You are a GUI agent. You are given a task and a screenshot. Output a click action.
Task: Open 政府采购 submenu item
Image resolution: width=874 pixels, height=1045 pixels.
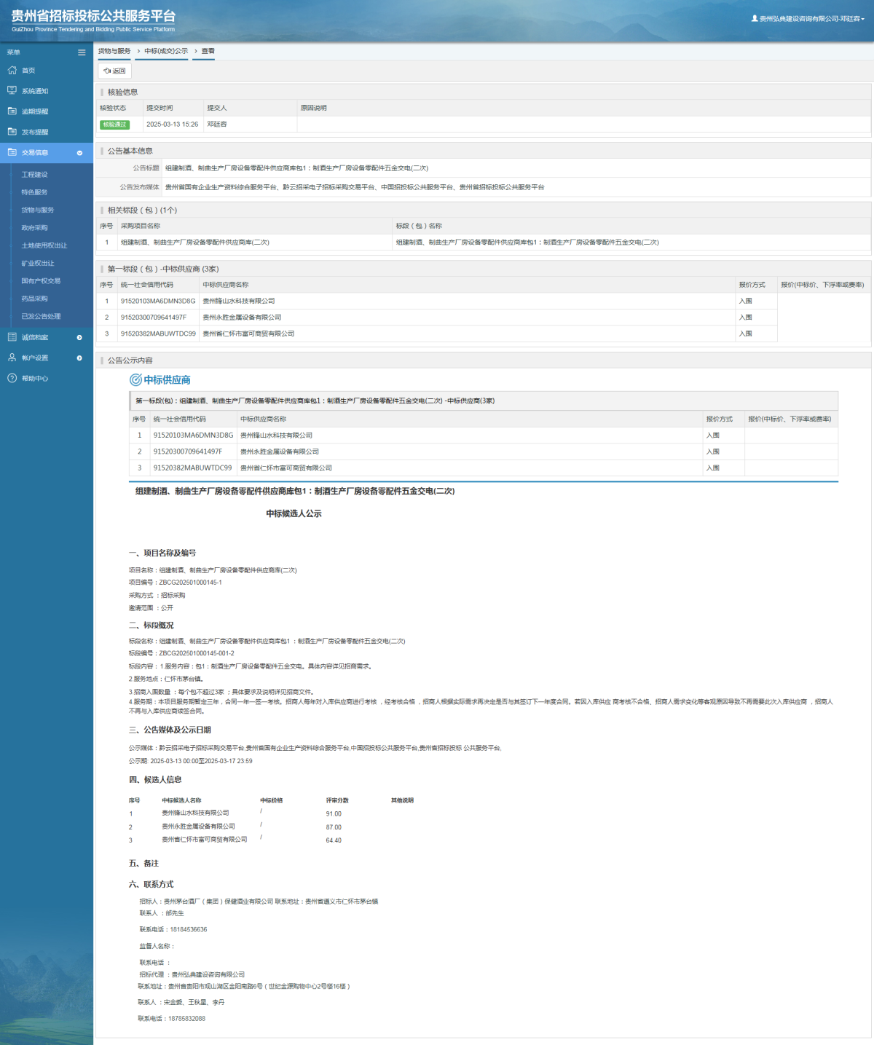(34, 228)
